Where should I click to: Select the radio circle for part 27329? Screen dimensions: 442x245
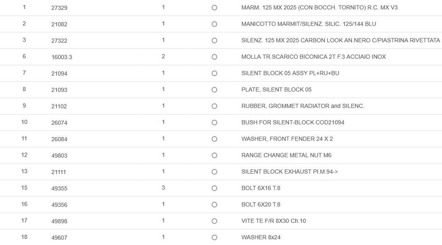(214, 8)
